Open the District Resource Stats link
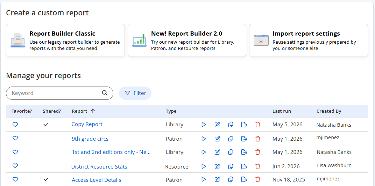Viewport: 375px width, 186px height. point(99,167)
